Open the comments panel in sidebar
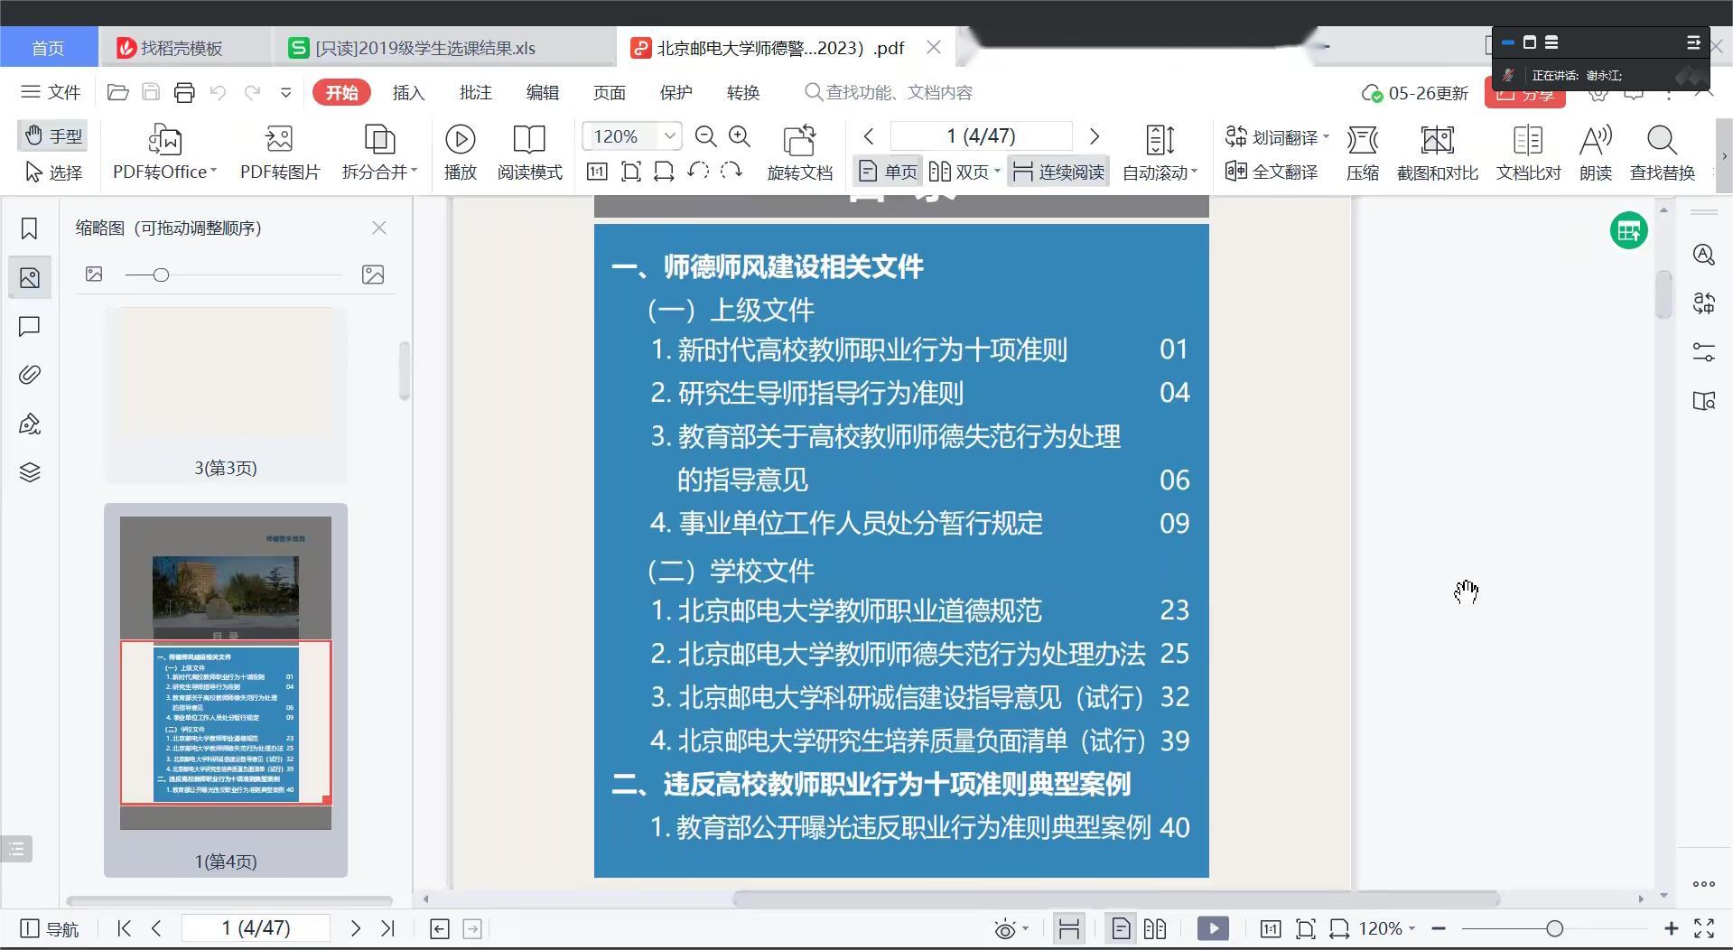 click(29, 326)
